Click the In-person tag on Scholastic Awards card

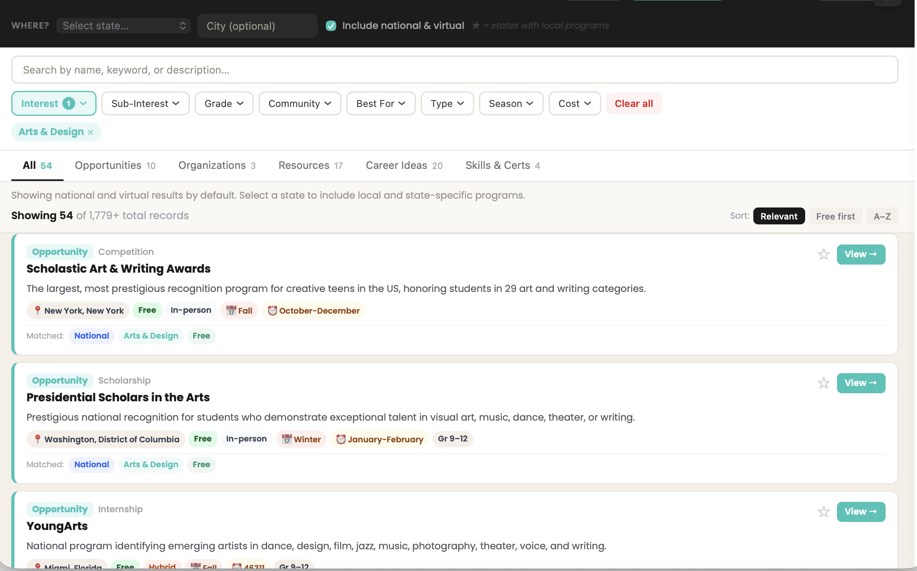(191, 310)
